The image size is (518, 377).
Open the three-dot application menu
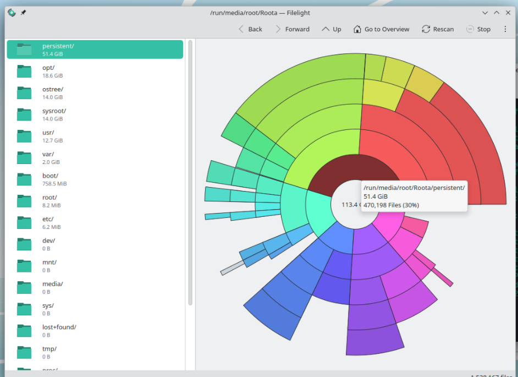coord(505,29)
